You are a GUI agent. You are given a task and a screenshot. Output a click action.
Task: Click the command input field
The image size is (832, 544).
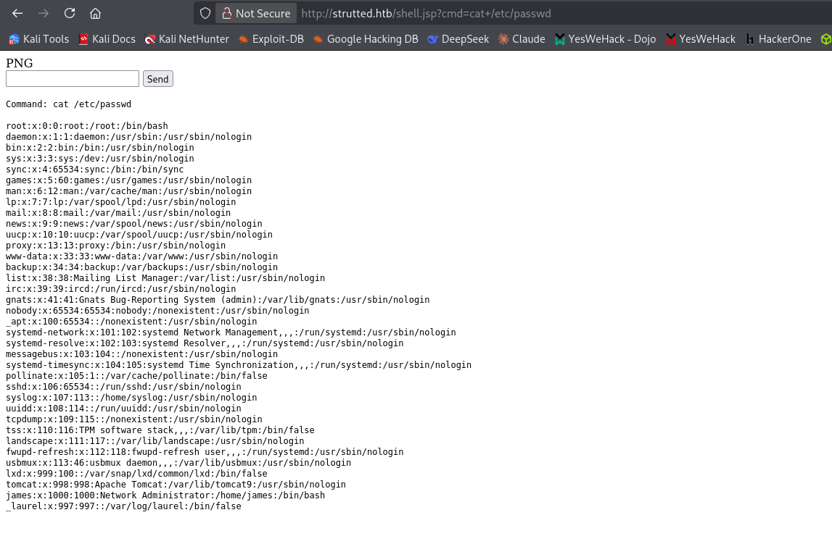[72, 79]
